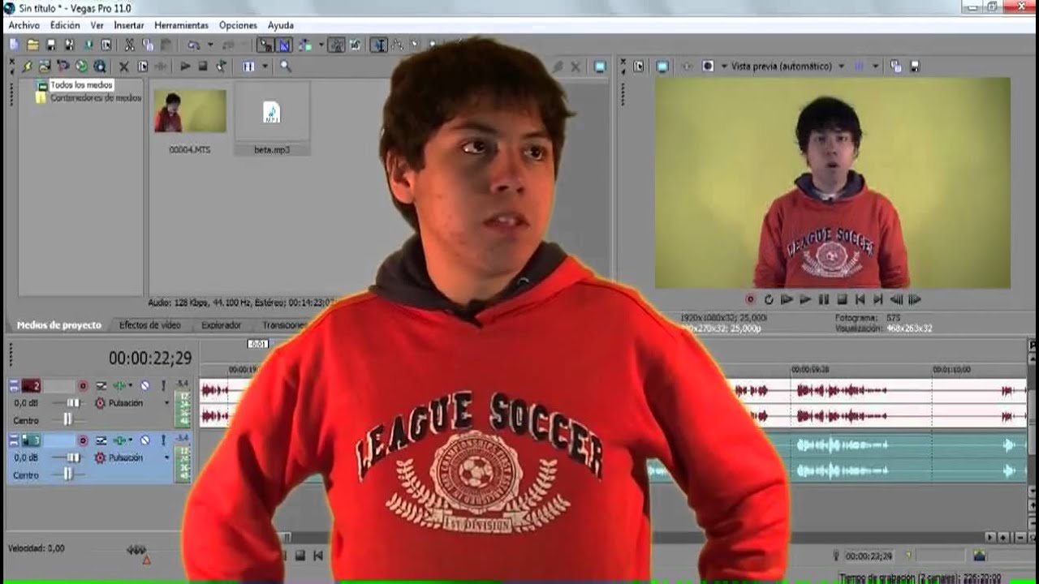Toggle the Automatic Crossfades toolbar button
1039x584 pixels.
point(285,45)
